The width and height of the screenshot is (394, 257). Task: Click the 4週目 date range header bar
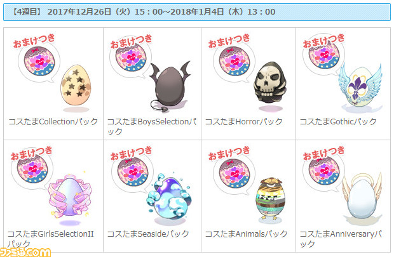click(197, 12)
